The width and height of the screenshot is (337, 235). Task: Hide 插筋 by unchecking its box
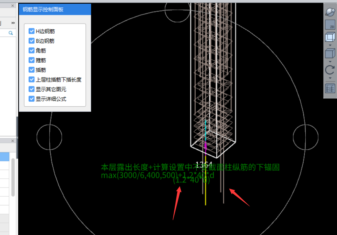[32, 70]
